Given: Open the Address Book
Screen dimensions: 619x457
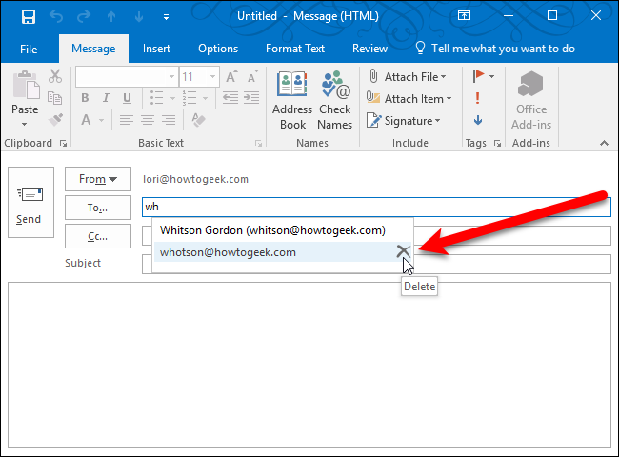Looking at the screenshot, I should point(292,102).
